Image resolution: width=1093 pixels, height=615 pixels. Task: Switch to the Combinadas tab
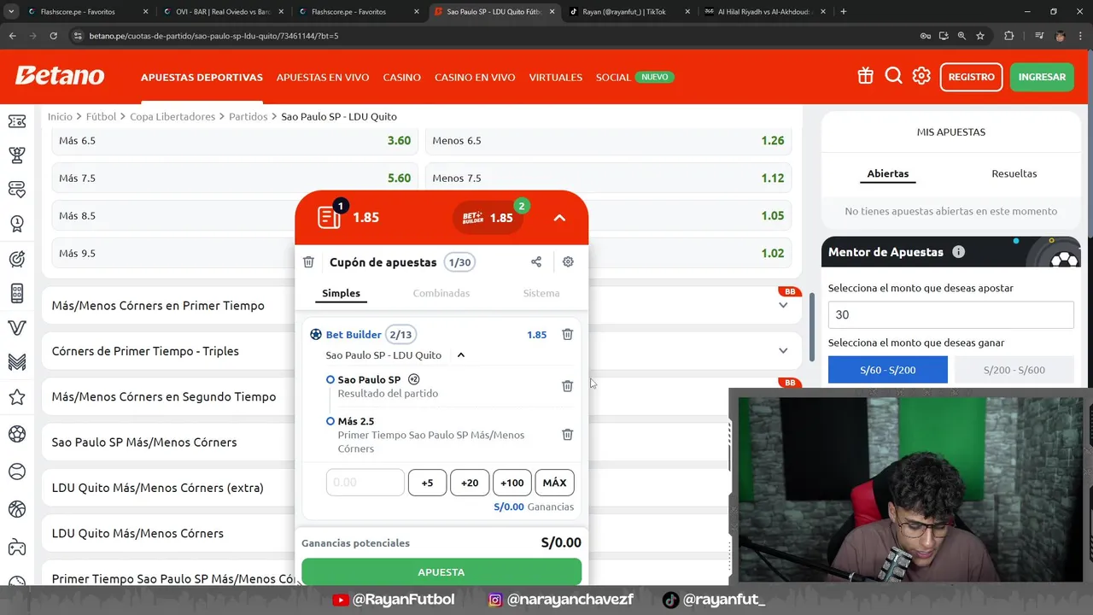pyautogui.click(x=441, y=293)
